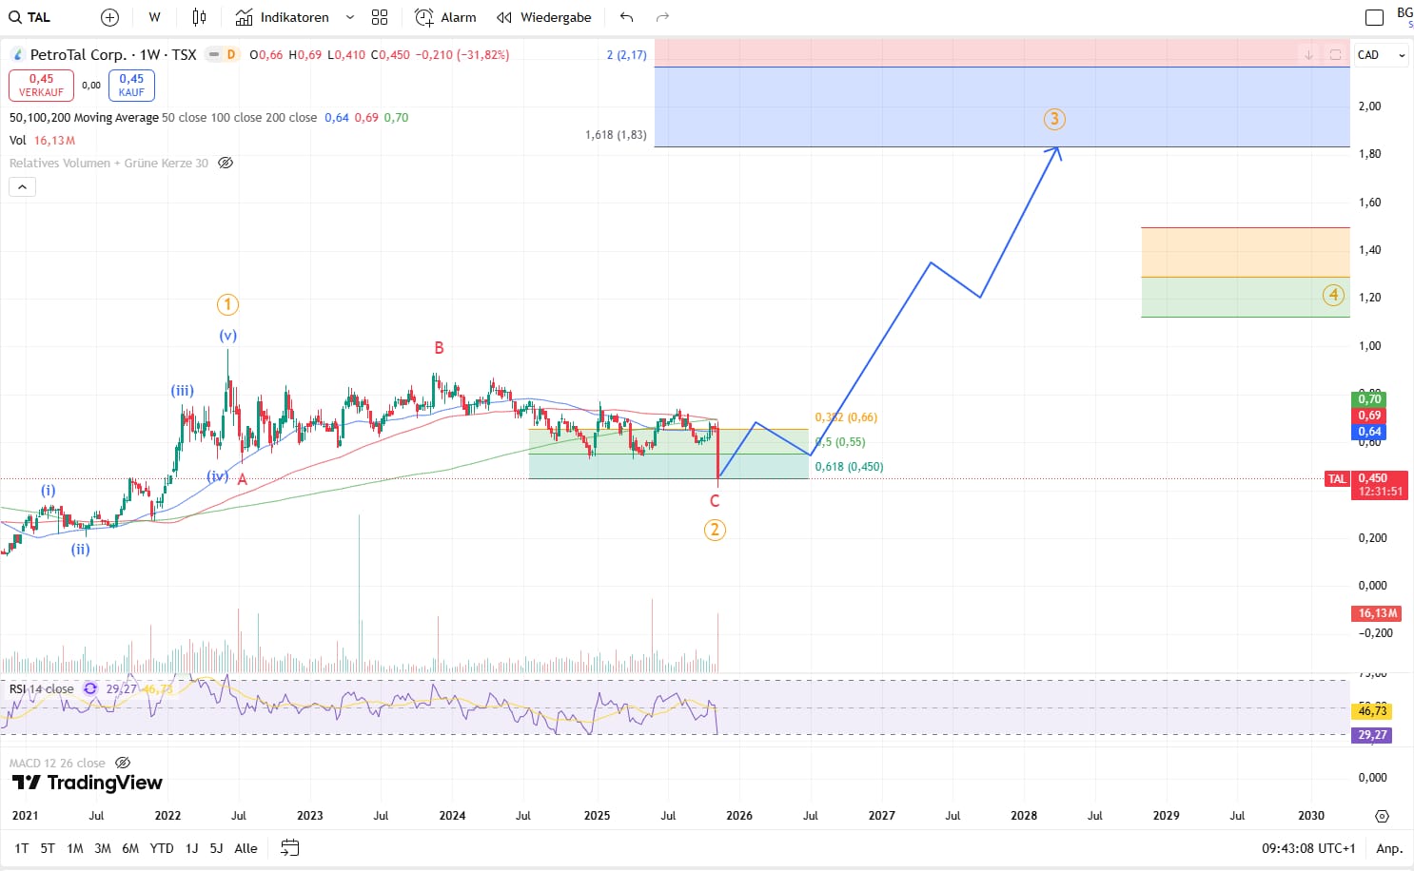Image resolution: width=1414 pixels, height=871 pixels.
Task: Select the circled wave 4 label
Action: [1333, 295]
